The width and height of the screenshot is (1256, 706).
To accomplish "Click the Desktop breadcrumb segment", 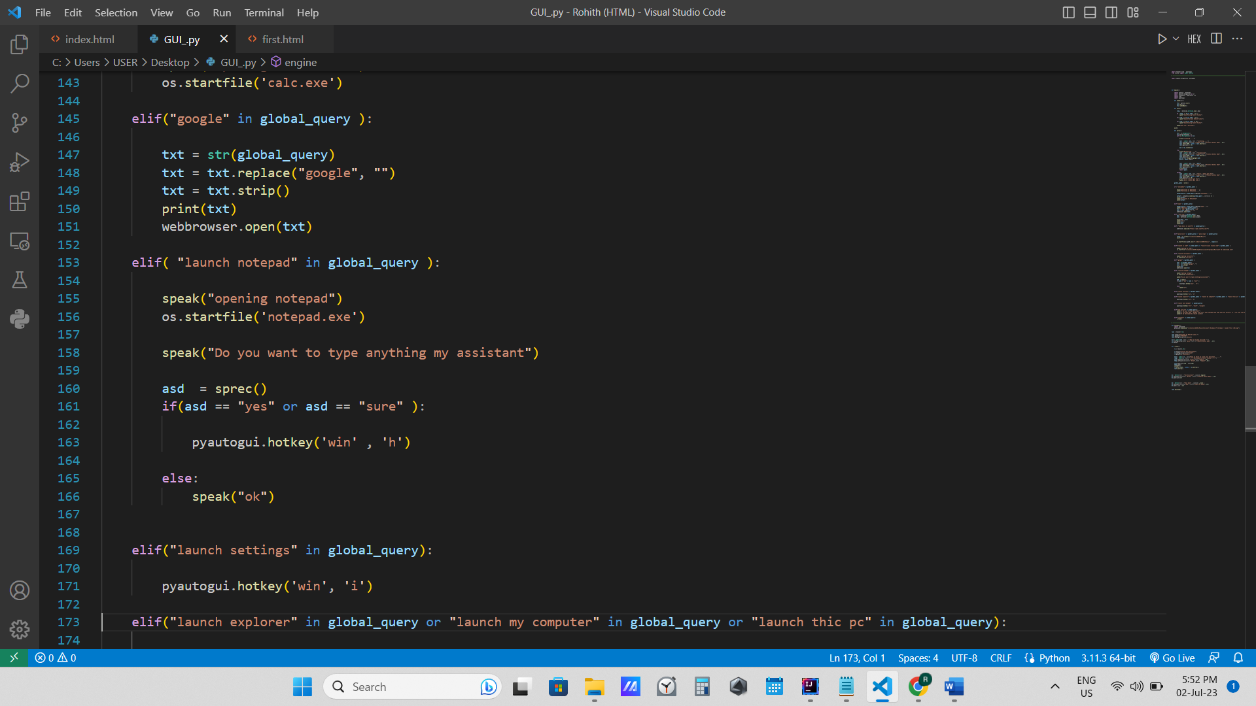I will tap(169, 62).
